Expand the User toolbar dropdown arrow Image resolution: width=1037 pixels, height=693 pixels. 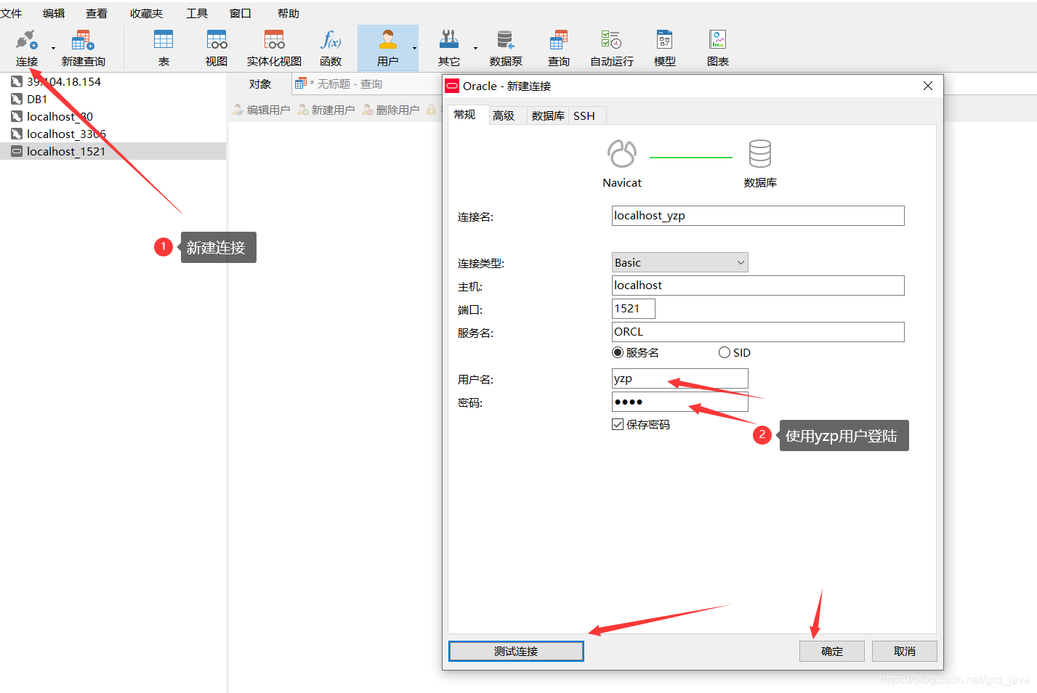pos(414,49)
